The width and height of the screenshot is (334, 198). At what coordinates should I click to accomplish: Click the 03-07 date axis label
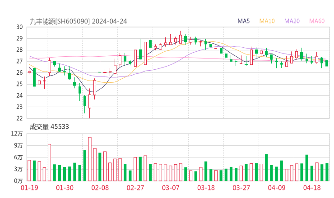pyautogui.click(x=171, y=188)
